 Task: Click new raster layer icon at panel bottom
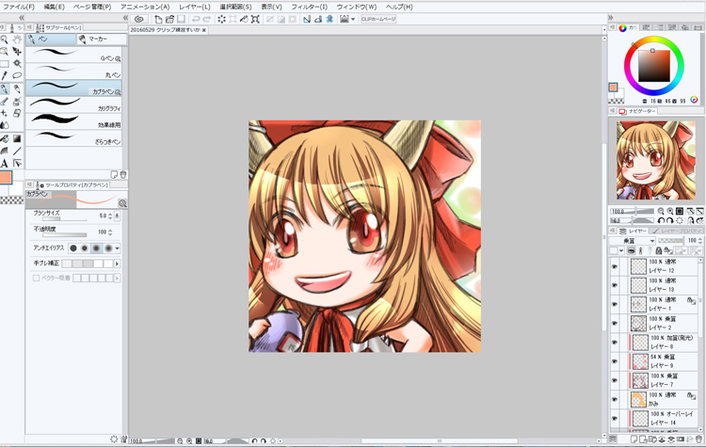[x=634, y=439]
